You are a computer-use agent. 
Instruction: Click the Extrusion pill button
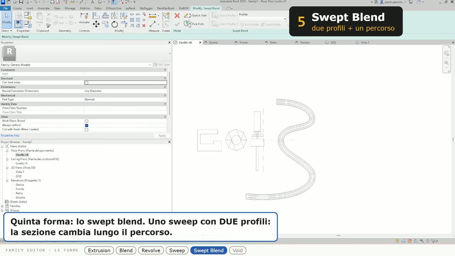(99, 251)
